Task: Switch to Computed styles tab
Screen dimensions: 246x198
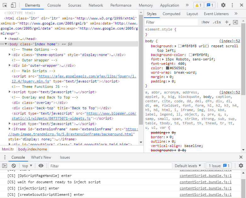Action: click(x=171, y=14)
